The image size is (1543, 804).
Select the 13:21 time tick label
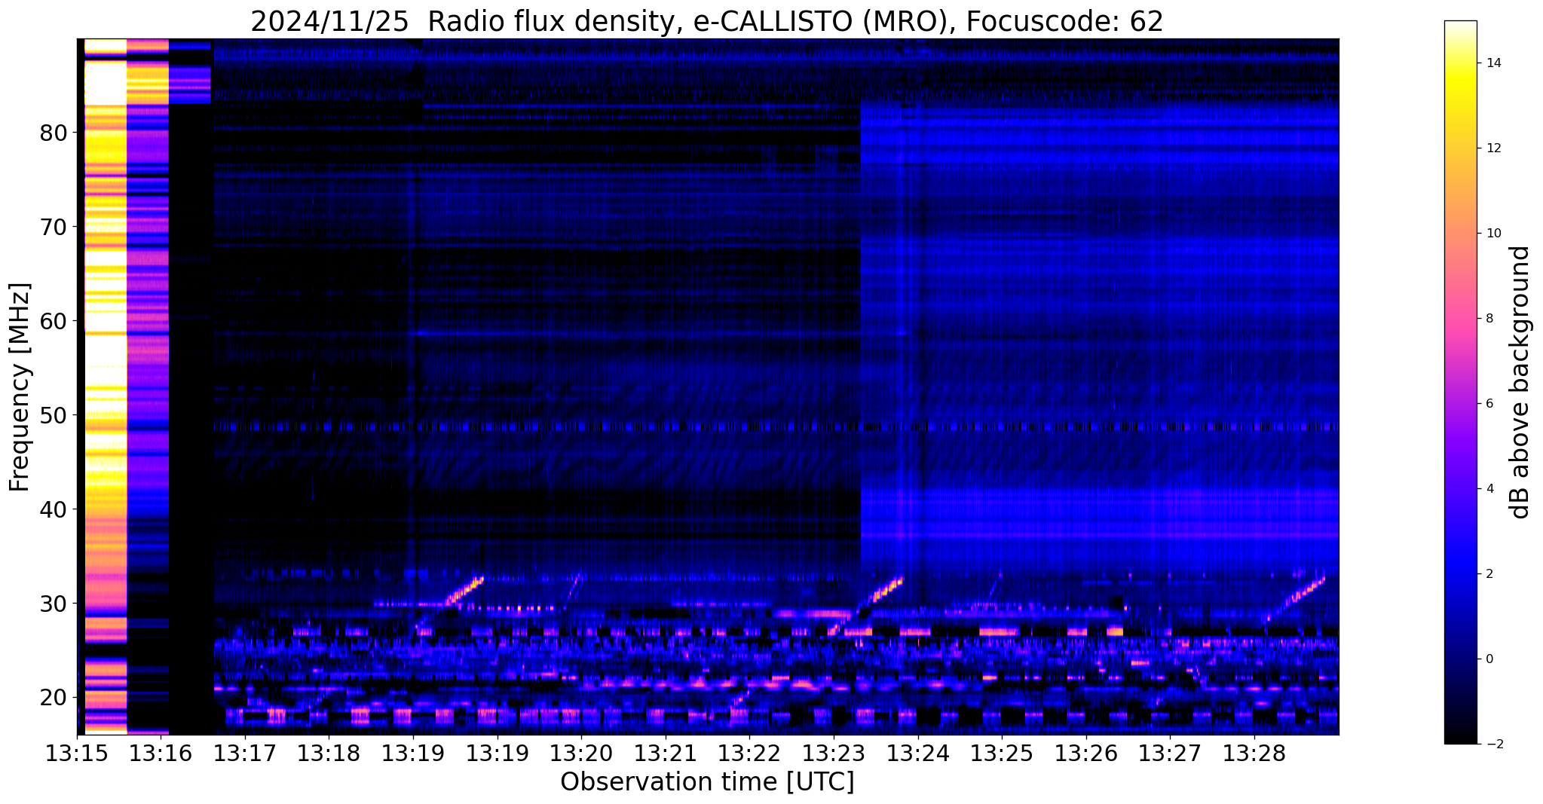coord(665,755)
